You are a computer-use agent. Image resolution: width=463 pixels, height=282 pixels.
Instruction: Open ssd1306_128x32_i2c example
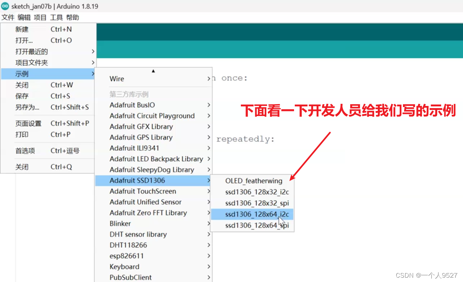252,192
